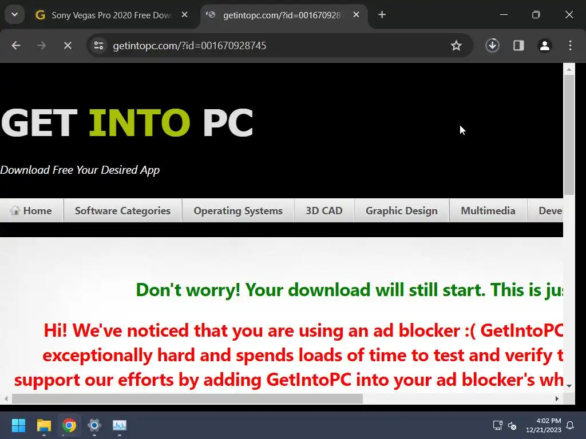Click the 'Don't worry! Your download' message
Screen dimensions: 586x439
pyautogui.click(x=349, y=290)
